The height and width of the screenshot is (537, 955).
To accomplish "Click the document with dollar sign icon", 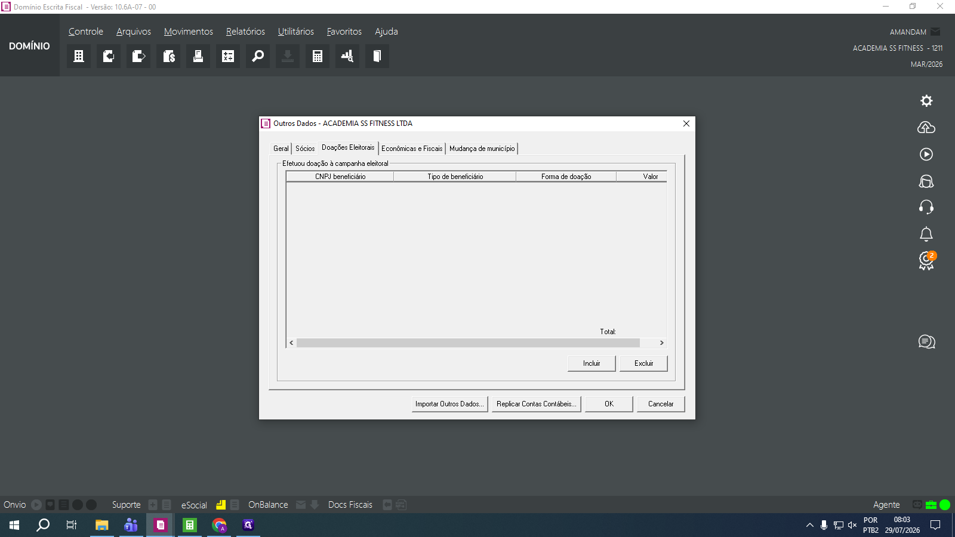I will [x=168, y=56].
